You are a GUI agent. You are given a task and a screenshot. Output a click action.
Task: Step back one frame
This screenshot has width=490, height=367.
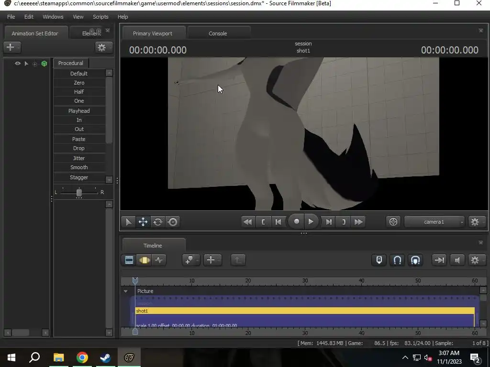click(278, 222)
